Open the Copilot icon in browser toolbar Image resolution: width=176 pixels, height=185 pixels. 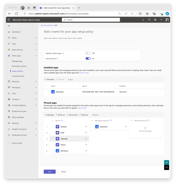coord(167,14)
